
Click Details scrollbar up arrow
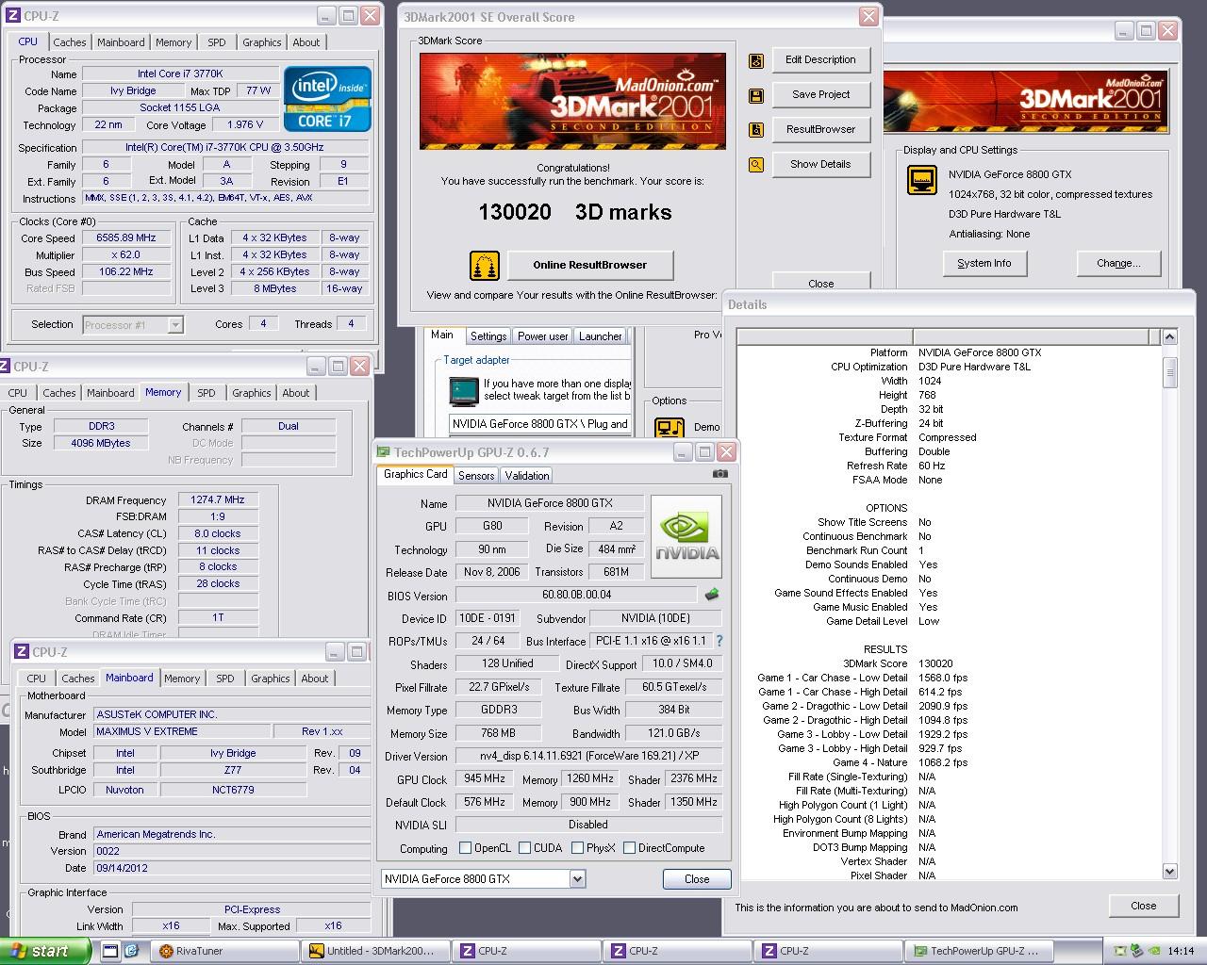click(x=1169, y=337)
